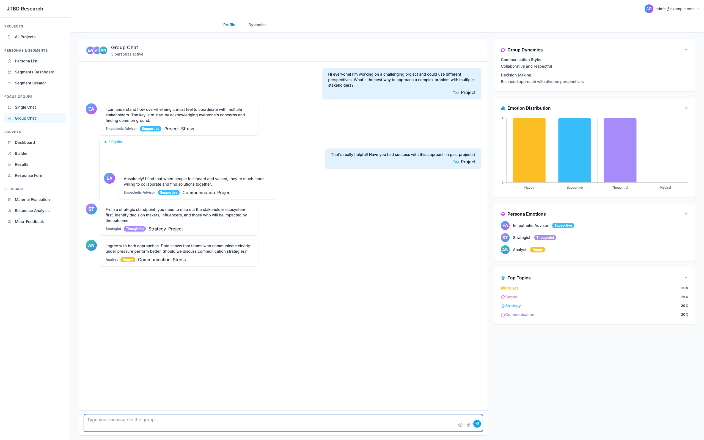Click the yellow Happy bar in Emotion Distribution

[x=529, y=150]
